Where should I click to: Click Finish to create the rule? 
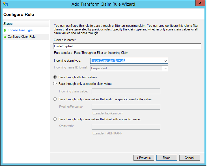pos(167,158)
